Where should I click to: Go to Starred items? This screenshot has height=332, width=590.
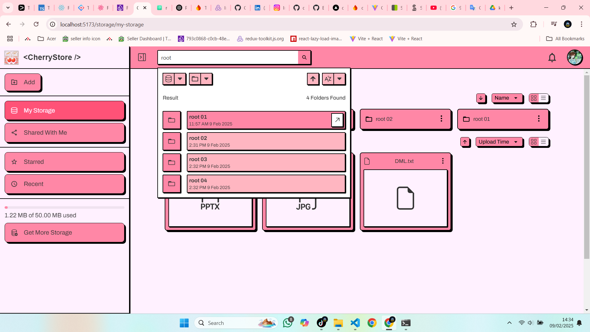click(65, 162)
